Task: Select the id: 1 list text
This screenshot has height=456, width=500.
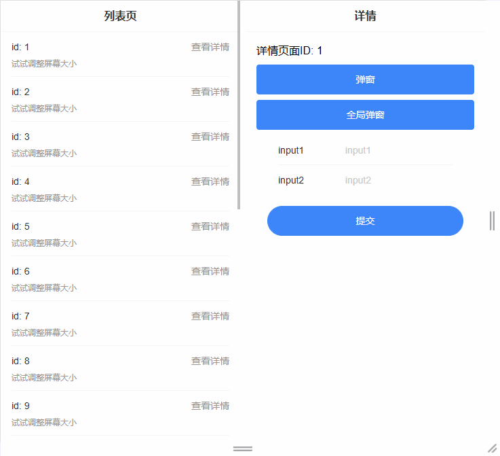Action: pyautogui.click(x=20, y=47)
